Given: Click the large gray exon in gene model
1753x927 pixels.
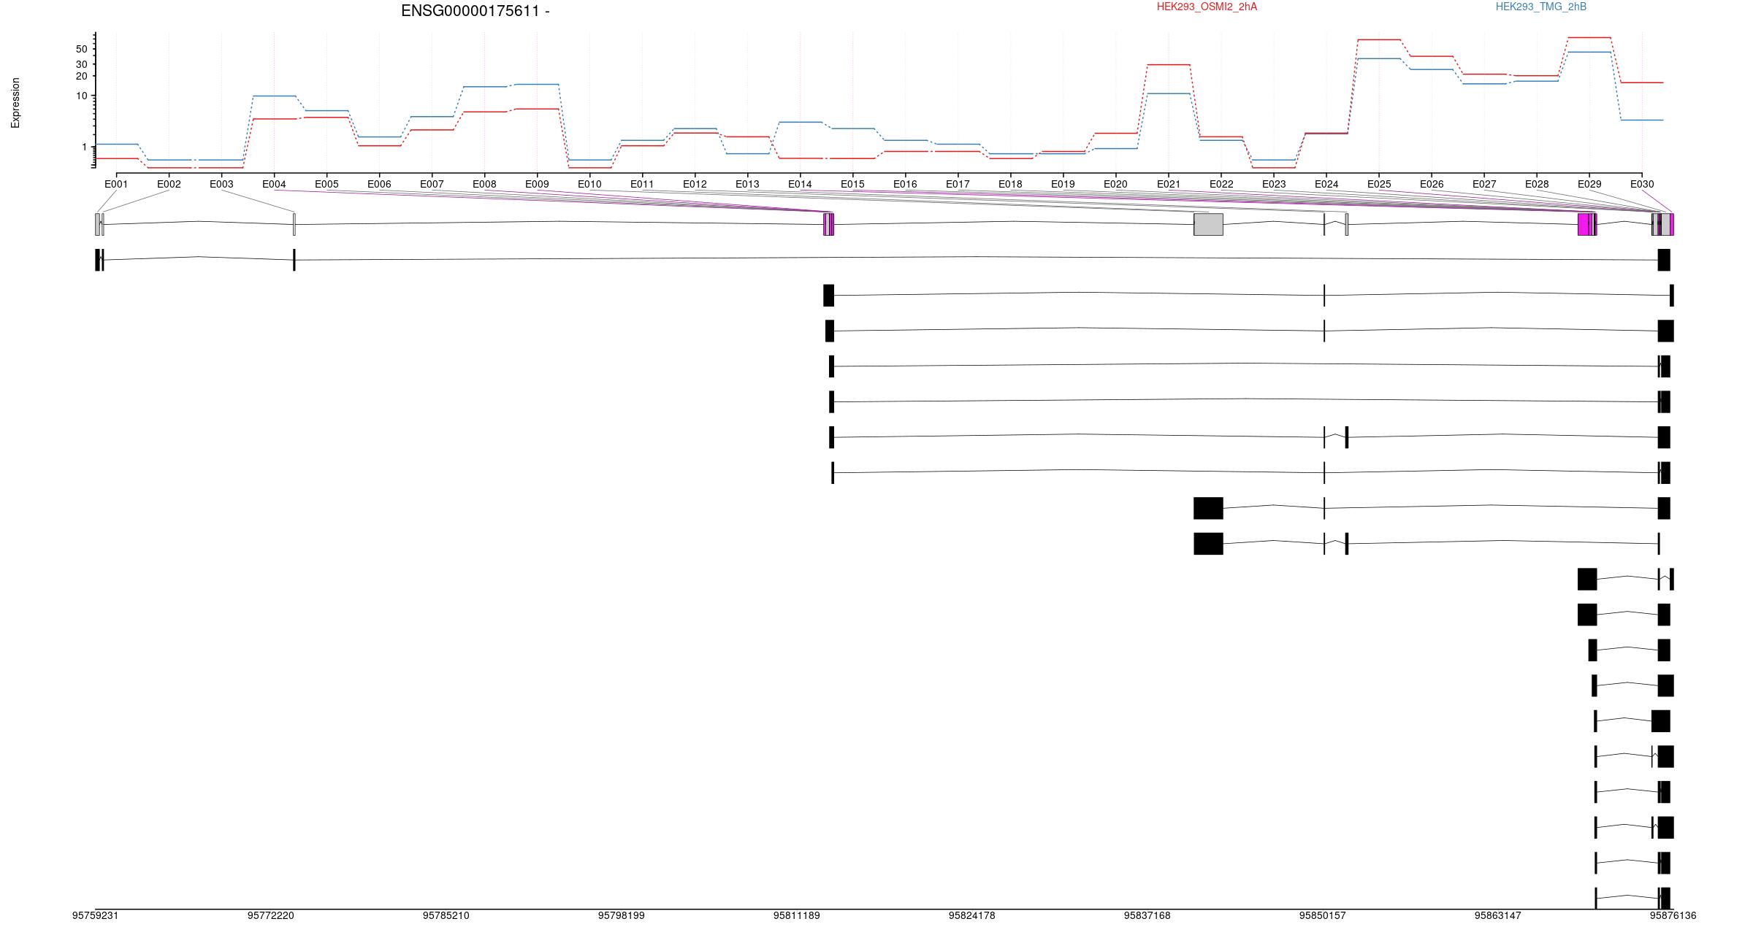Looking at the screenshot, I should (1208, 224).
